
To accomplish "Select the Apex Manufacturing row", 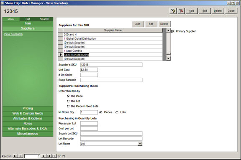I will (113, 55).
